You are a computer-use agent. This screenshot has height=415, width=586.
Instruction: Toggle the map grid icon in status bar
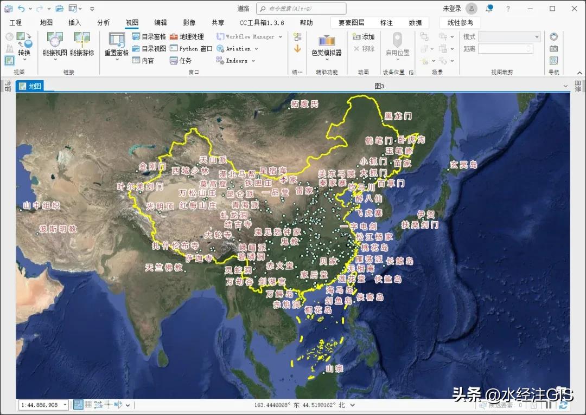[x=88, y=404]
